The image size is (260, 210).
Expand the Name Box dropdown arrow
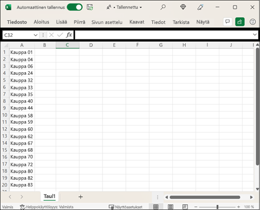[35, 35]
